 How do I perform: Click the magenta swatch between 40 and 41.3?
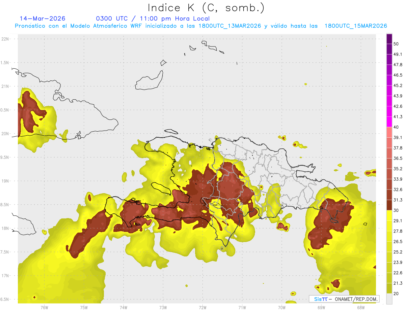click(389, 122)
